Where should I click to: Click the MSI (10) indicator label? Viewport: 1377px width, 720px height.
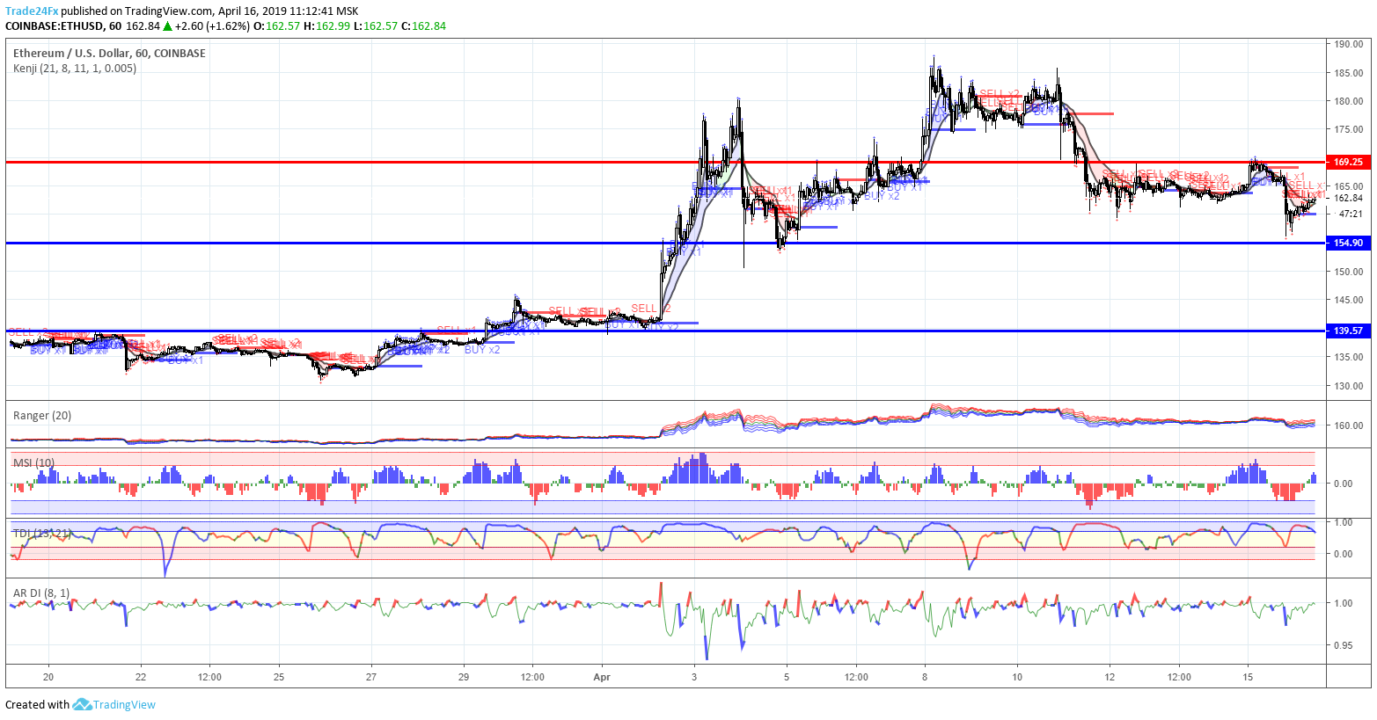click(33, 462)
